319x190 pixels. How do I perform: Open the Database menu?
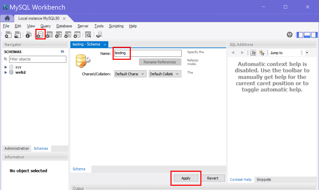[x=64, y=26]
